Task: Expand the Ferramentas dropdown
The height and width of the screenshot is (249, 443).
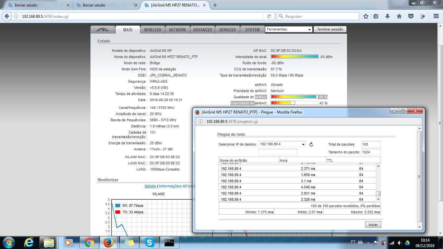Action: point(289,29)
